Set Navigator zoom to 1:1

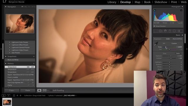point(29,7)
